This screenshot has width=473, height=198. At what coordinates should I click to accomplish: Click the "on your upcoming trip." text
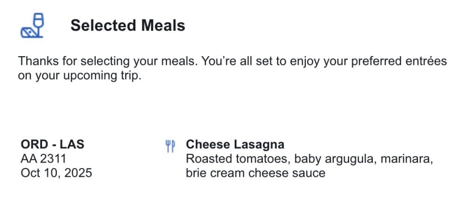point(79,76)
